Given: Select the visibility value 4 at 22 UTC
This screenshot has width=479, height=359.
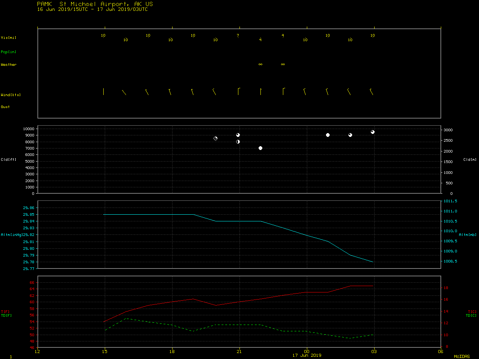Looking at the screenshot, I should 260,40.
